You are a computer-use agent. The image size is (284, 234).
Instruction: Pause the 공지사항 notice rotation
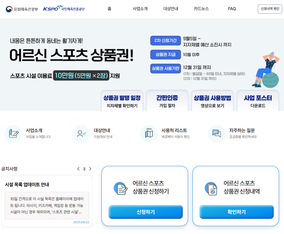click(84, 169)
